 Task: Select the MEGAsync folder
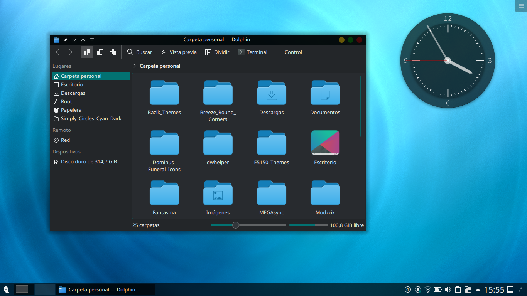tap(272, 198)
